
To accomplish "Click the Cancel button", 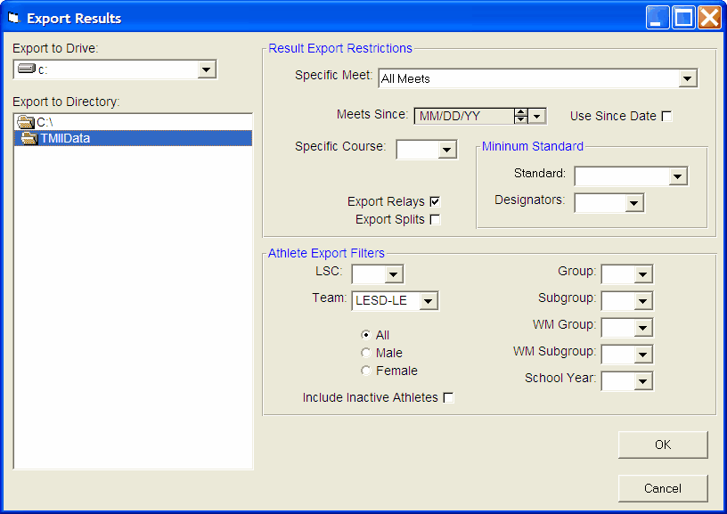I will 662,488.
